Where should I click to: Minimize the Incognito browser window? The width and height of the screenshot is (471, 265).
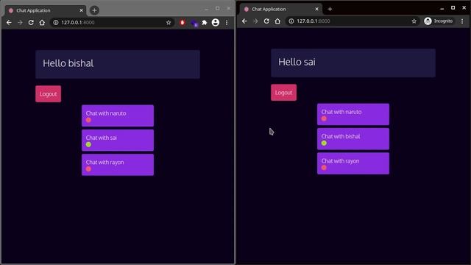pyautogui.click(x=442, y=8)
